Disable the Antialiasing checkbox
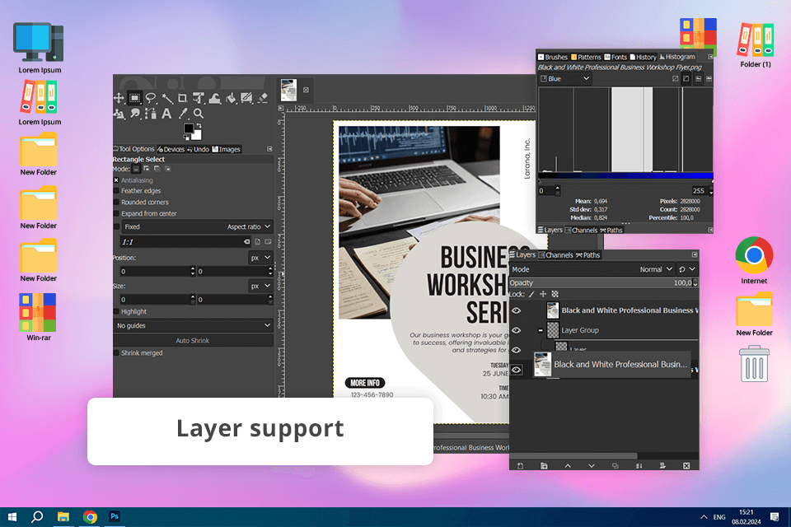The height and width of the screenshot is (527, 791). point(116,180)
